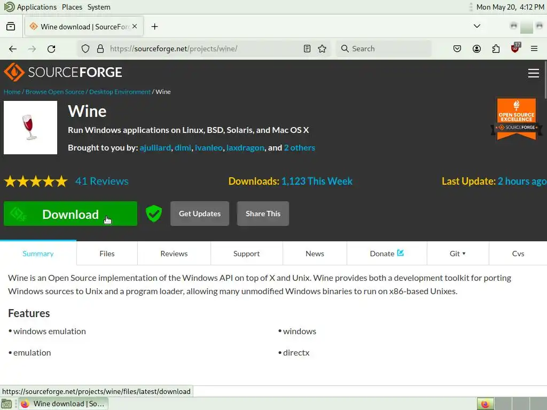The width and height of the screenshot is (547, 410).
Task: Expand the Git dropdown tab
Action: (458, 254)
